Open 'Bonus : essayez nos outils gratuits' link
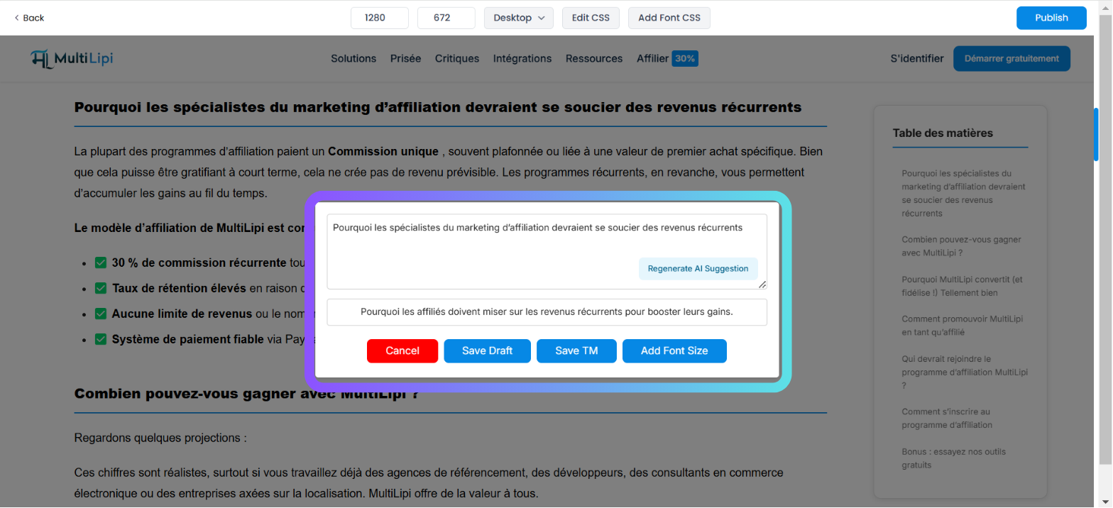The height and width of the screenshot is (508, 1113). coord(953,458)
